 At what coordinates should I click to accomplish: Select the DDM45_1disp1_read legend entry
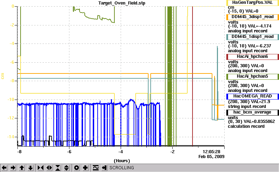tap(252, 37)
